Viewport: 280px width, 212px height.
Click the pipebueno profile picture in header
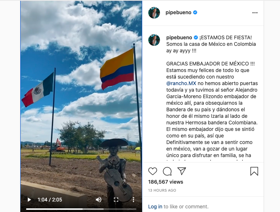[154, 13]
